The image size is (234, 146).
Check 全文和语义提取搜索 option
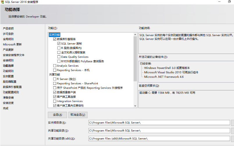[x=59, y=52]
